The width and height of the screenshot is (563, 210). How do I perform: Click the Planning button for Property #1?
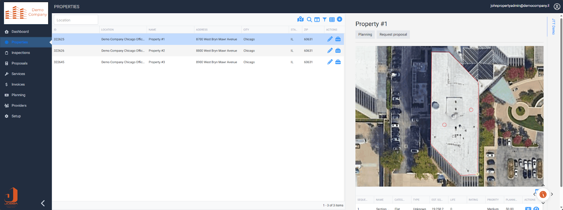pyautogui.click(x=365, y=34)
